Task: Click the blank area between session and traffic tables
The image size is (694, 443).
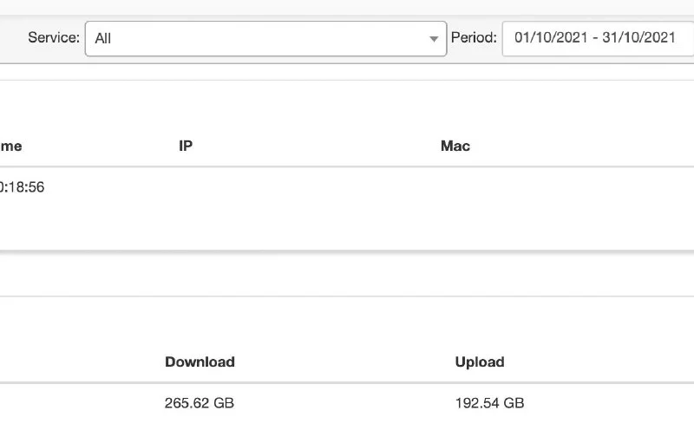Action: [x=347, y=274]
